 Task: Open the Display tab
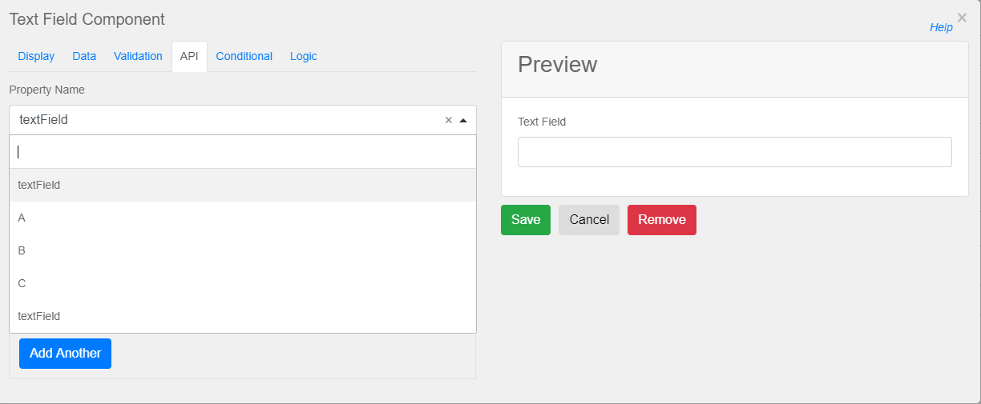click(x=36, y=56)
